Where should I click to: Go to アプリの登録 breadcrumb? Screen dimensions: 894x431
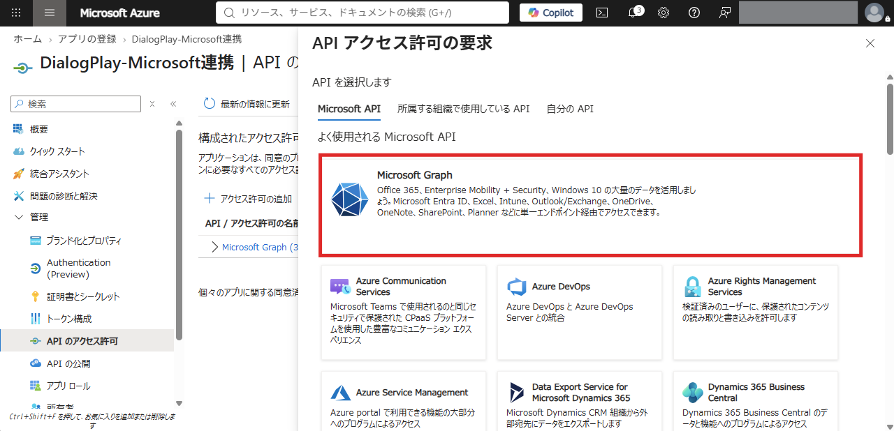pos(87,39)
